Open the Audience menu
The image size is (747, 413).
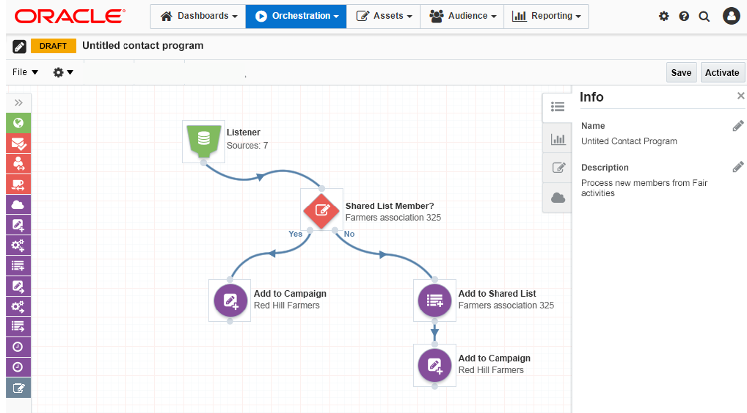point(463,16)
